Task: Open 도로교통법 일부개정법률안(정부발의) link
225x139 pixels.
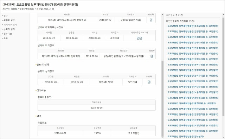Action: (186, 137)
